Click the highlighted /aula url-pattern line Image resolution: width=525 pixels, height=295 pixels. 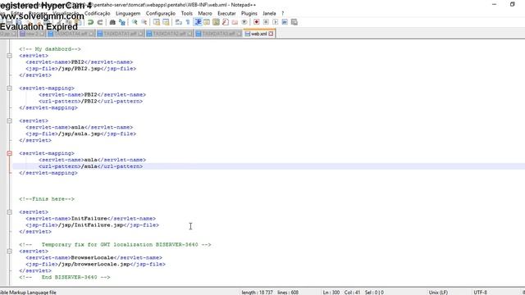(x=90, y=166)
